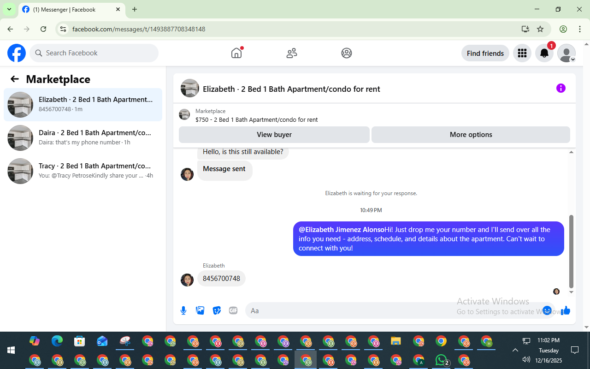Go back using the Marketplace arrow
Image resolution: width=590 pixels, height=369 pixels.
15,79
